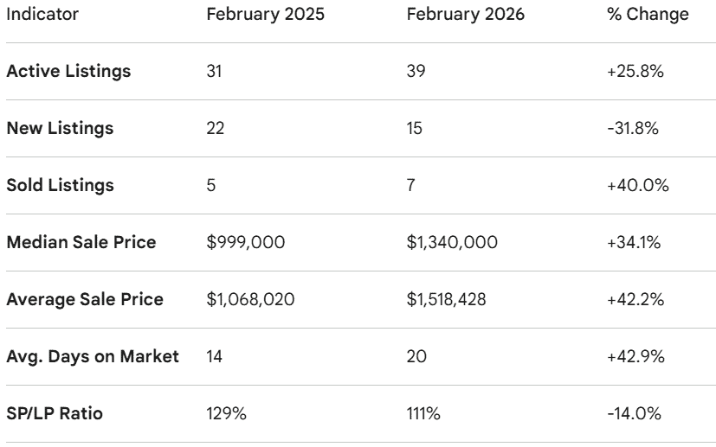The width and height of the screenshot is (716, 447).
Task: Select the Avg. Days on Market label
Action: (x=93, y=356)
